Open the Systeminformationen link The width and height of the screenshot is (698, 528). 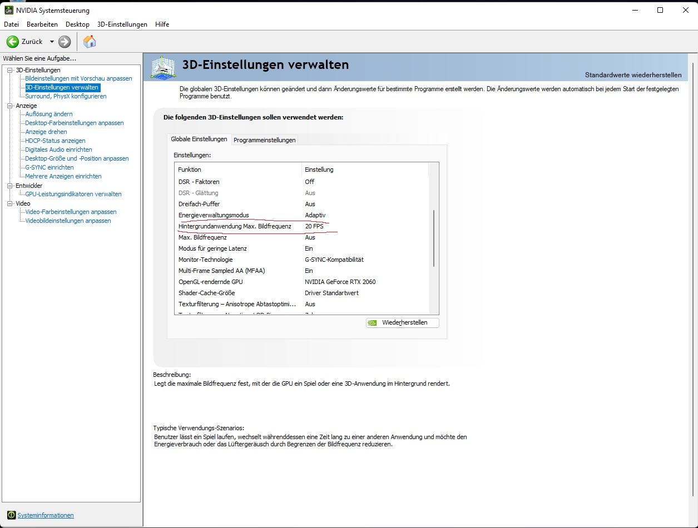(46, 515)
